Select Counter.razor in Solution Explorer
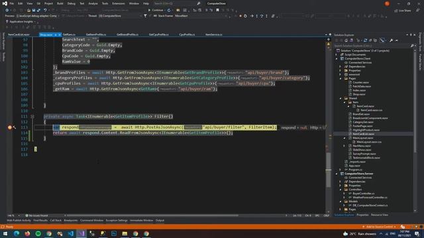 click(x=360, y=82)
